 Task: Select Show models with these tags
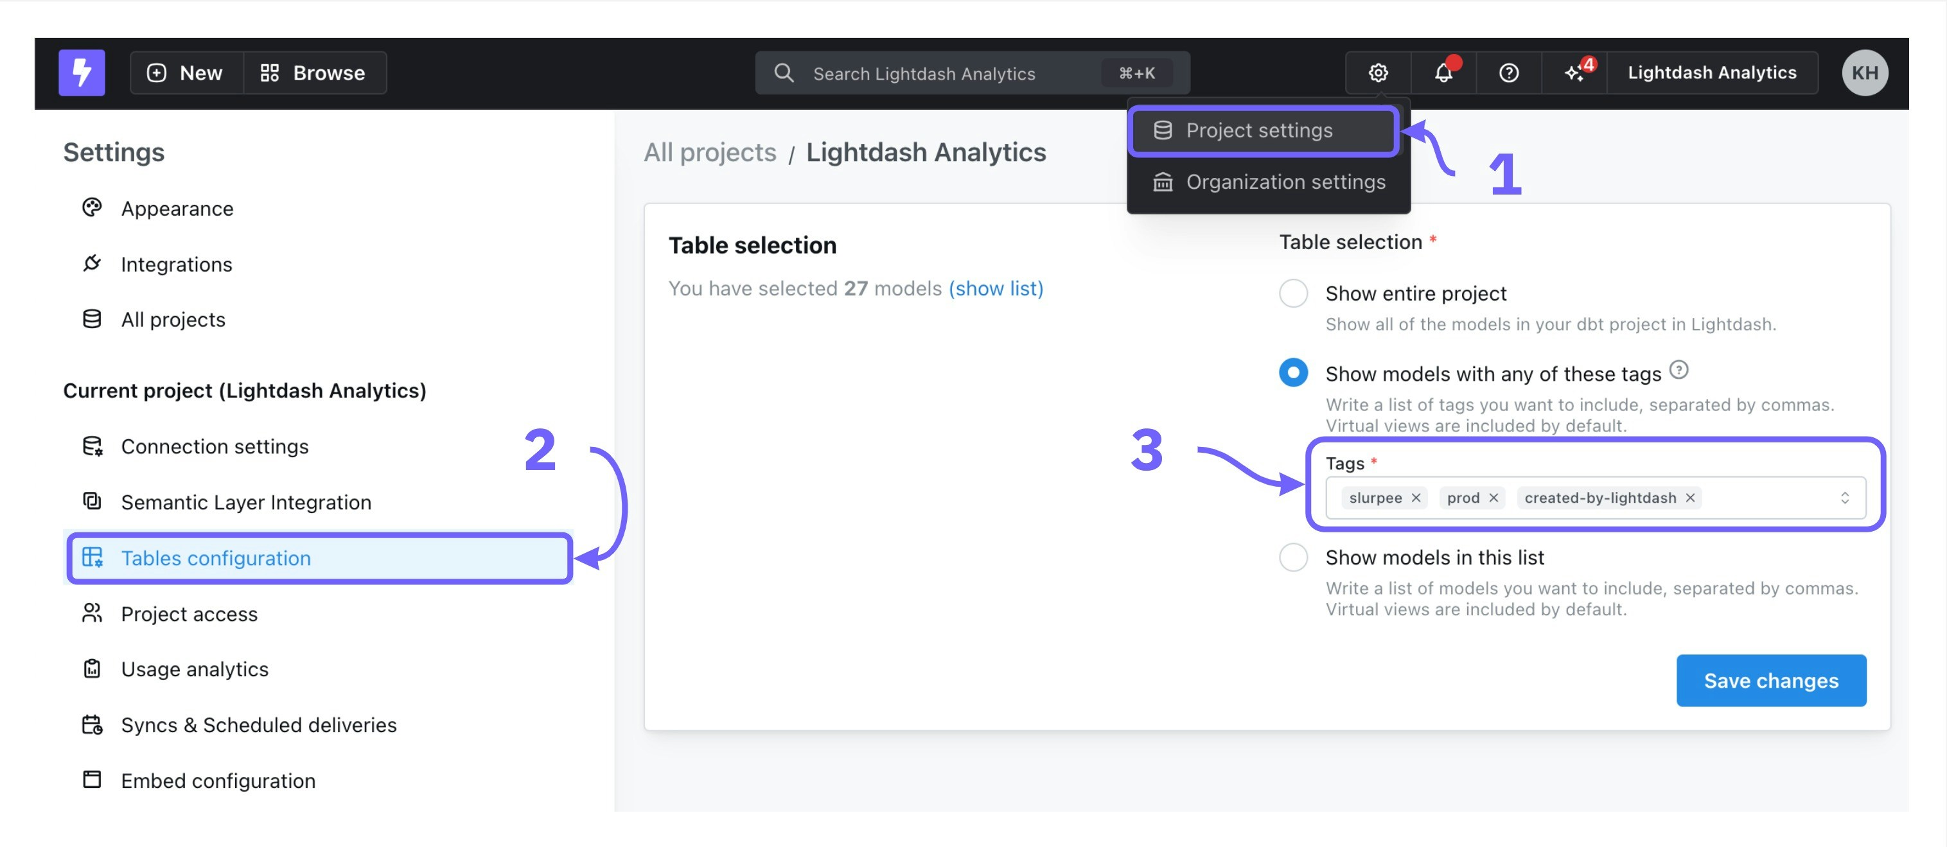coord(1293,372)
